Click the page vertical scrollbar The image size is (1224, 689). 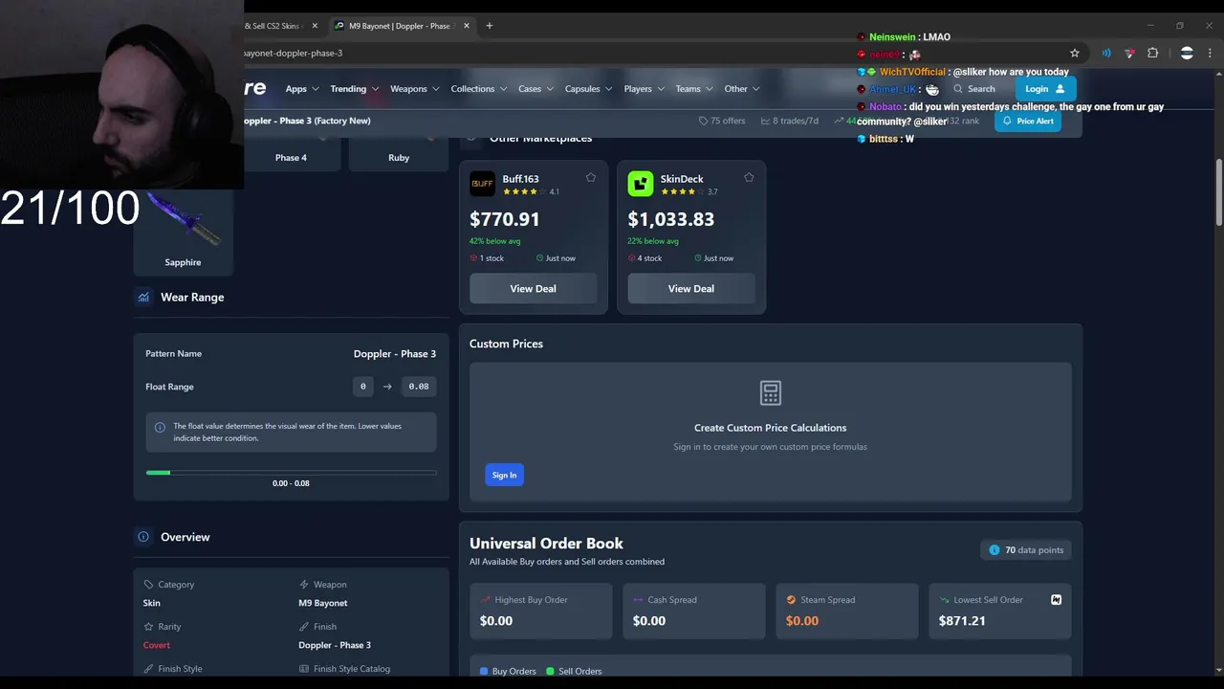[x=1219, y=191]
